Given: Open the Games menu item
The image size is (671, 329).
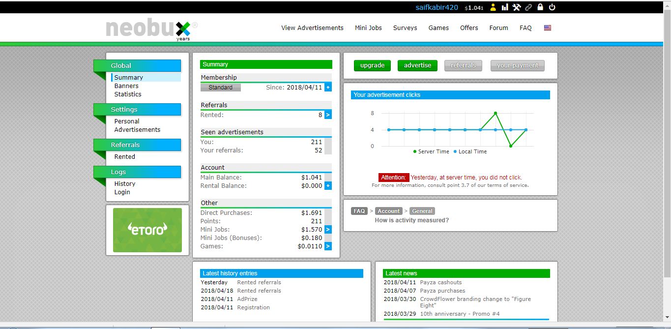Looking at the screenshot, I should [x=438, y=28].
